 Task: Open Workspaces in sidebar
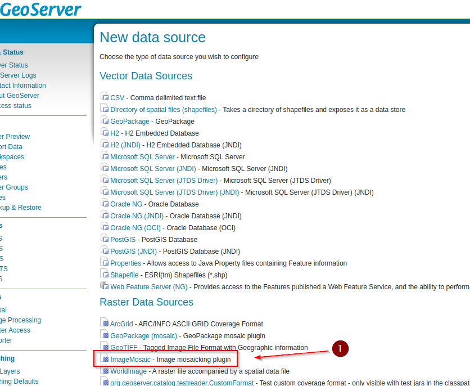tap(12, 157)
